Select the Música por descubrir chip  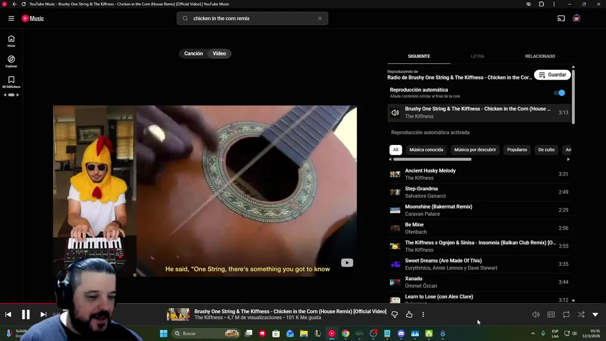coord(475,150)
